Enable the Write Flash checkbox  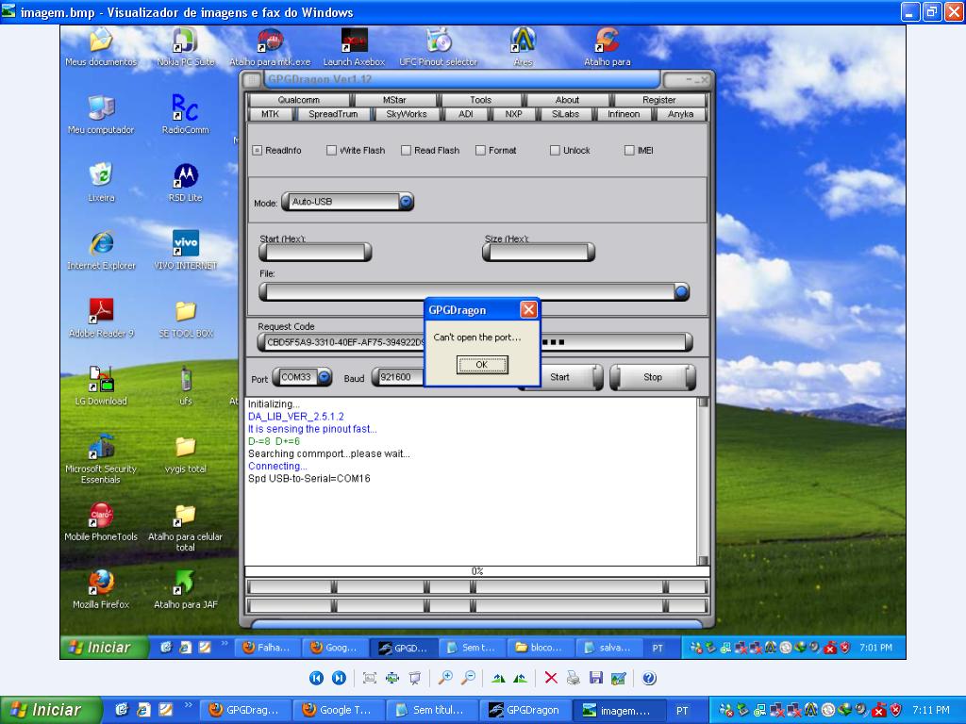[x=332, y=151]
